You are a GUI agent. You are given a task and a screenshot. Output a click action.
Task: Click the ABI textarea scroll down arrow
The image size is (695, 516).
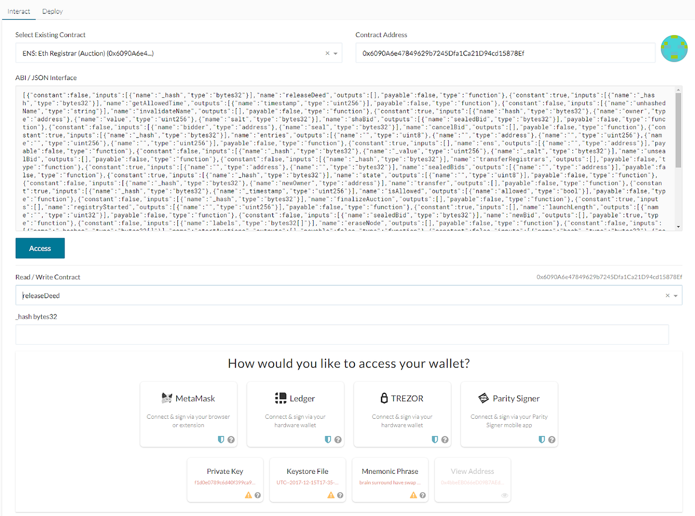point(678,227)
